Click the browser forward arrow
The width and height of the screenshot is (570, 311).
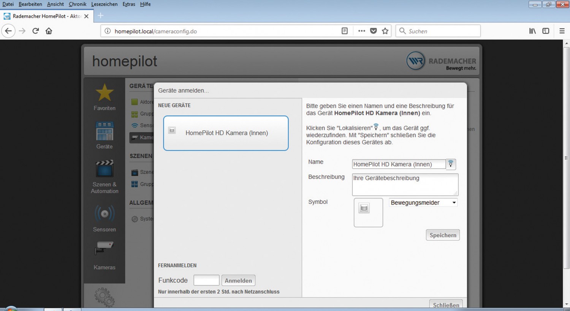pos(22,31)
